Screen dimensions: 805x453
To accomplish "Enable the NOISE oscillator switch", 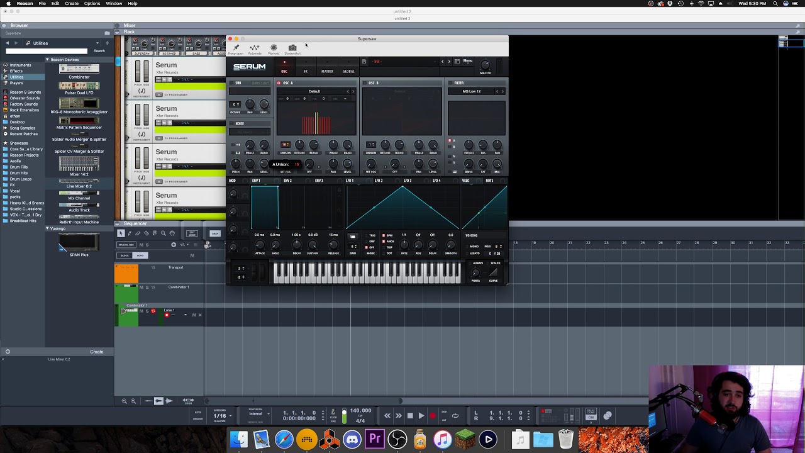I will [x=231, y=123].
